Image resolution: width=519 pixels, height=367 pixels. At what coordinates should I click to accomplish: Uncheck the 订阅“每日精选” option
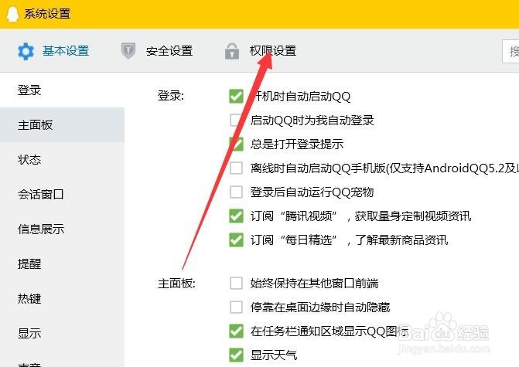pyautogui.click(x=236, y=240)
